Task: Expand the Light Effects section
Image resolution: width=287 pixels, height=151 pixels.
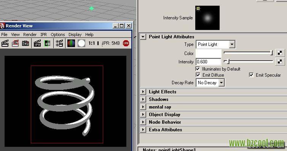Action: click(143, 92)
